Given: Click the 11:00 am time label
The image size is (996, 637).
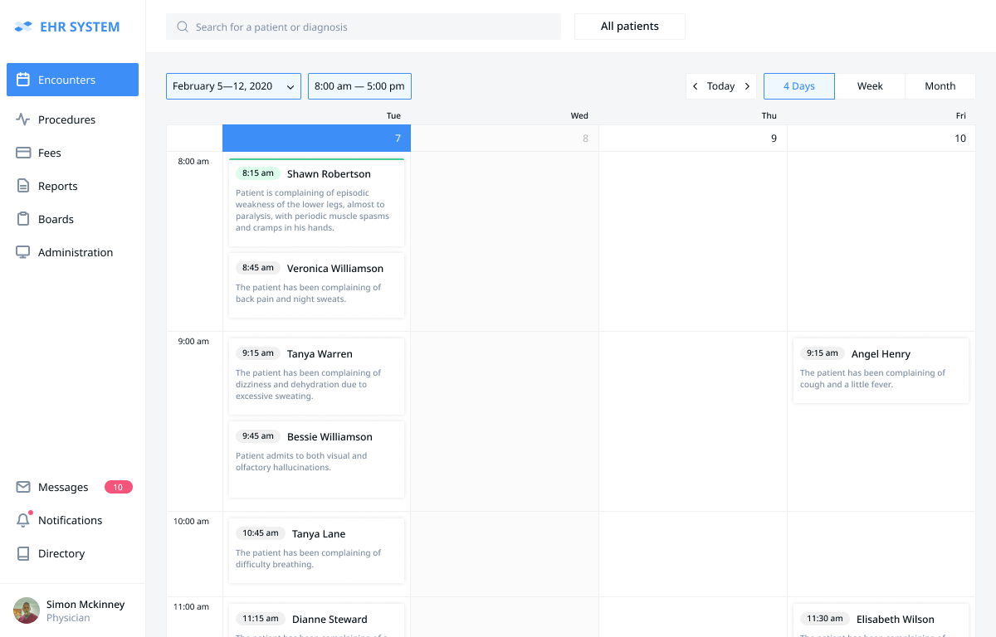Looking at the screenshot, I should [x=191, y=607].
